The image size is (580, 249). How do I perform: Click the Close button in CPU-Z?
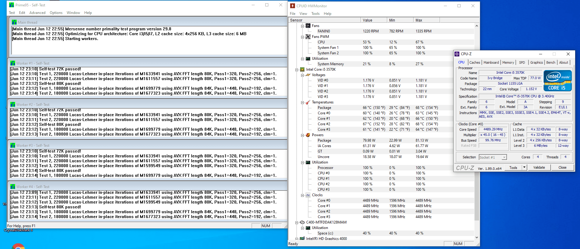562,167
